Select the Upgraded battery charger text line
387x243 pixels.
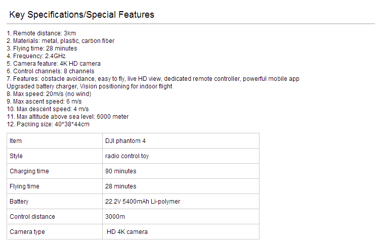pos(90,86)
